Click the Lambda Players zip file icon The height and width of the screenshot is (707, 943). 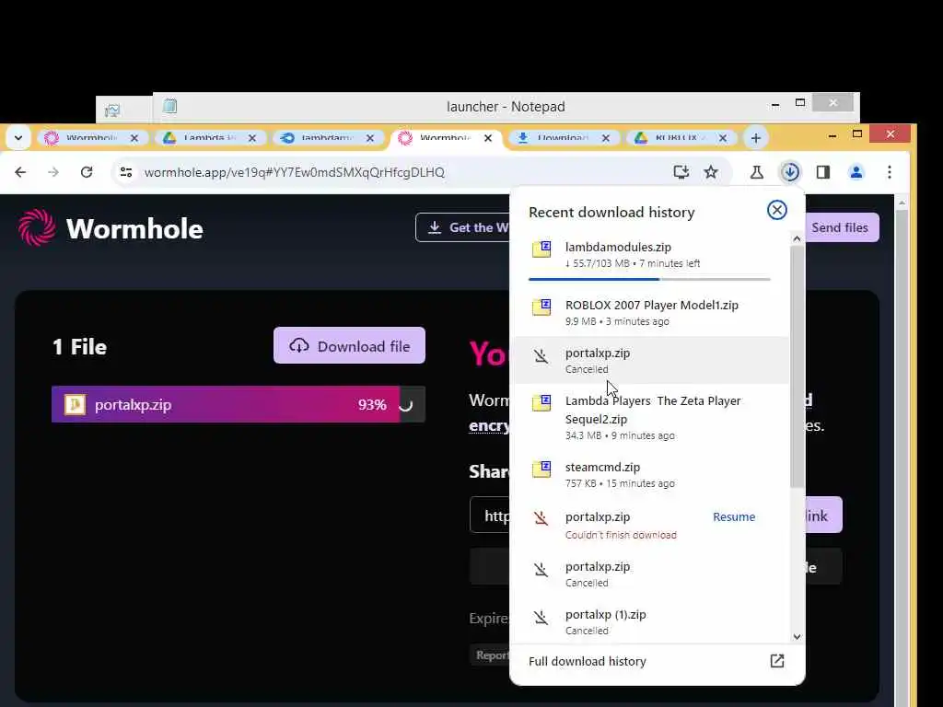click(541, 402)
